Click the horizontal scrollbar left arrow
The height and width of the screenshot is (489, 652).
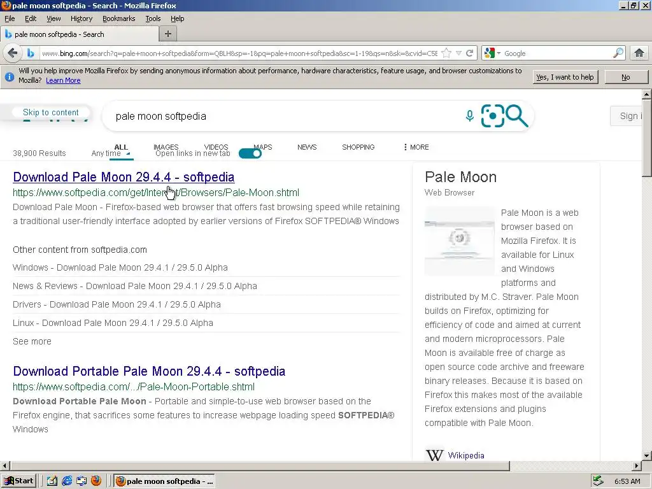point(5,465)
